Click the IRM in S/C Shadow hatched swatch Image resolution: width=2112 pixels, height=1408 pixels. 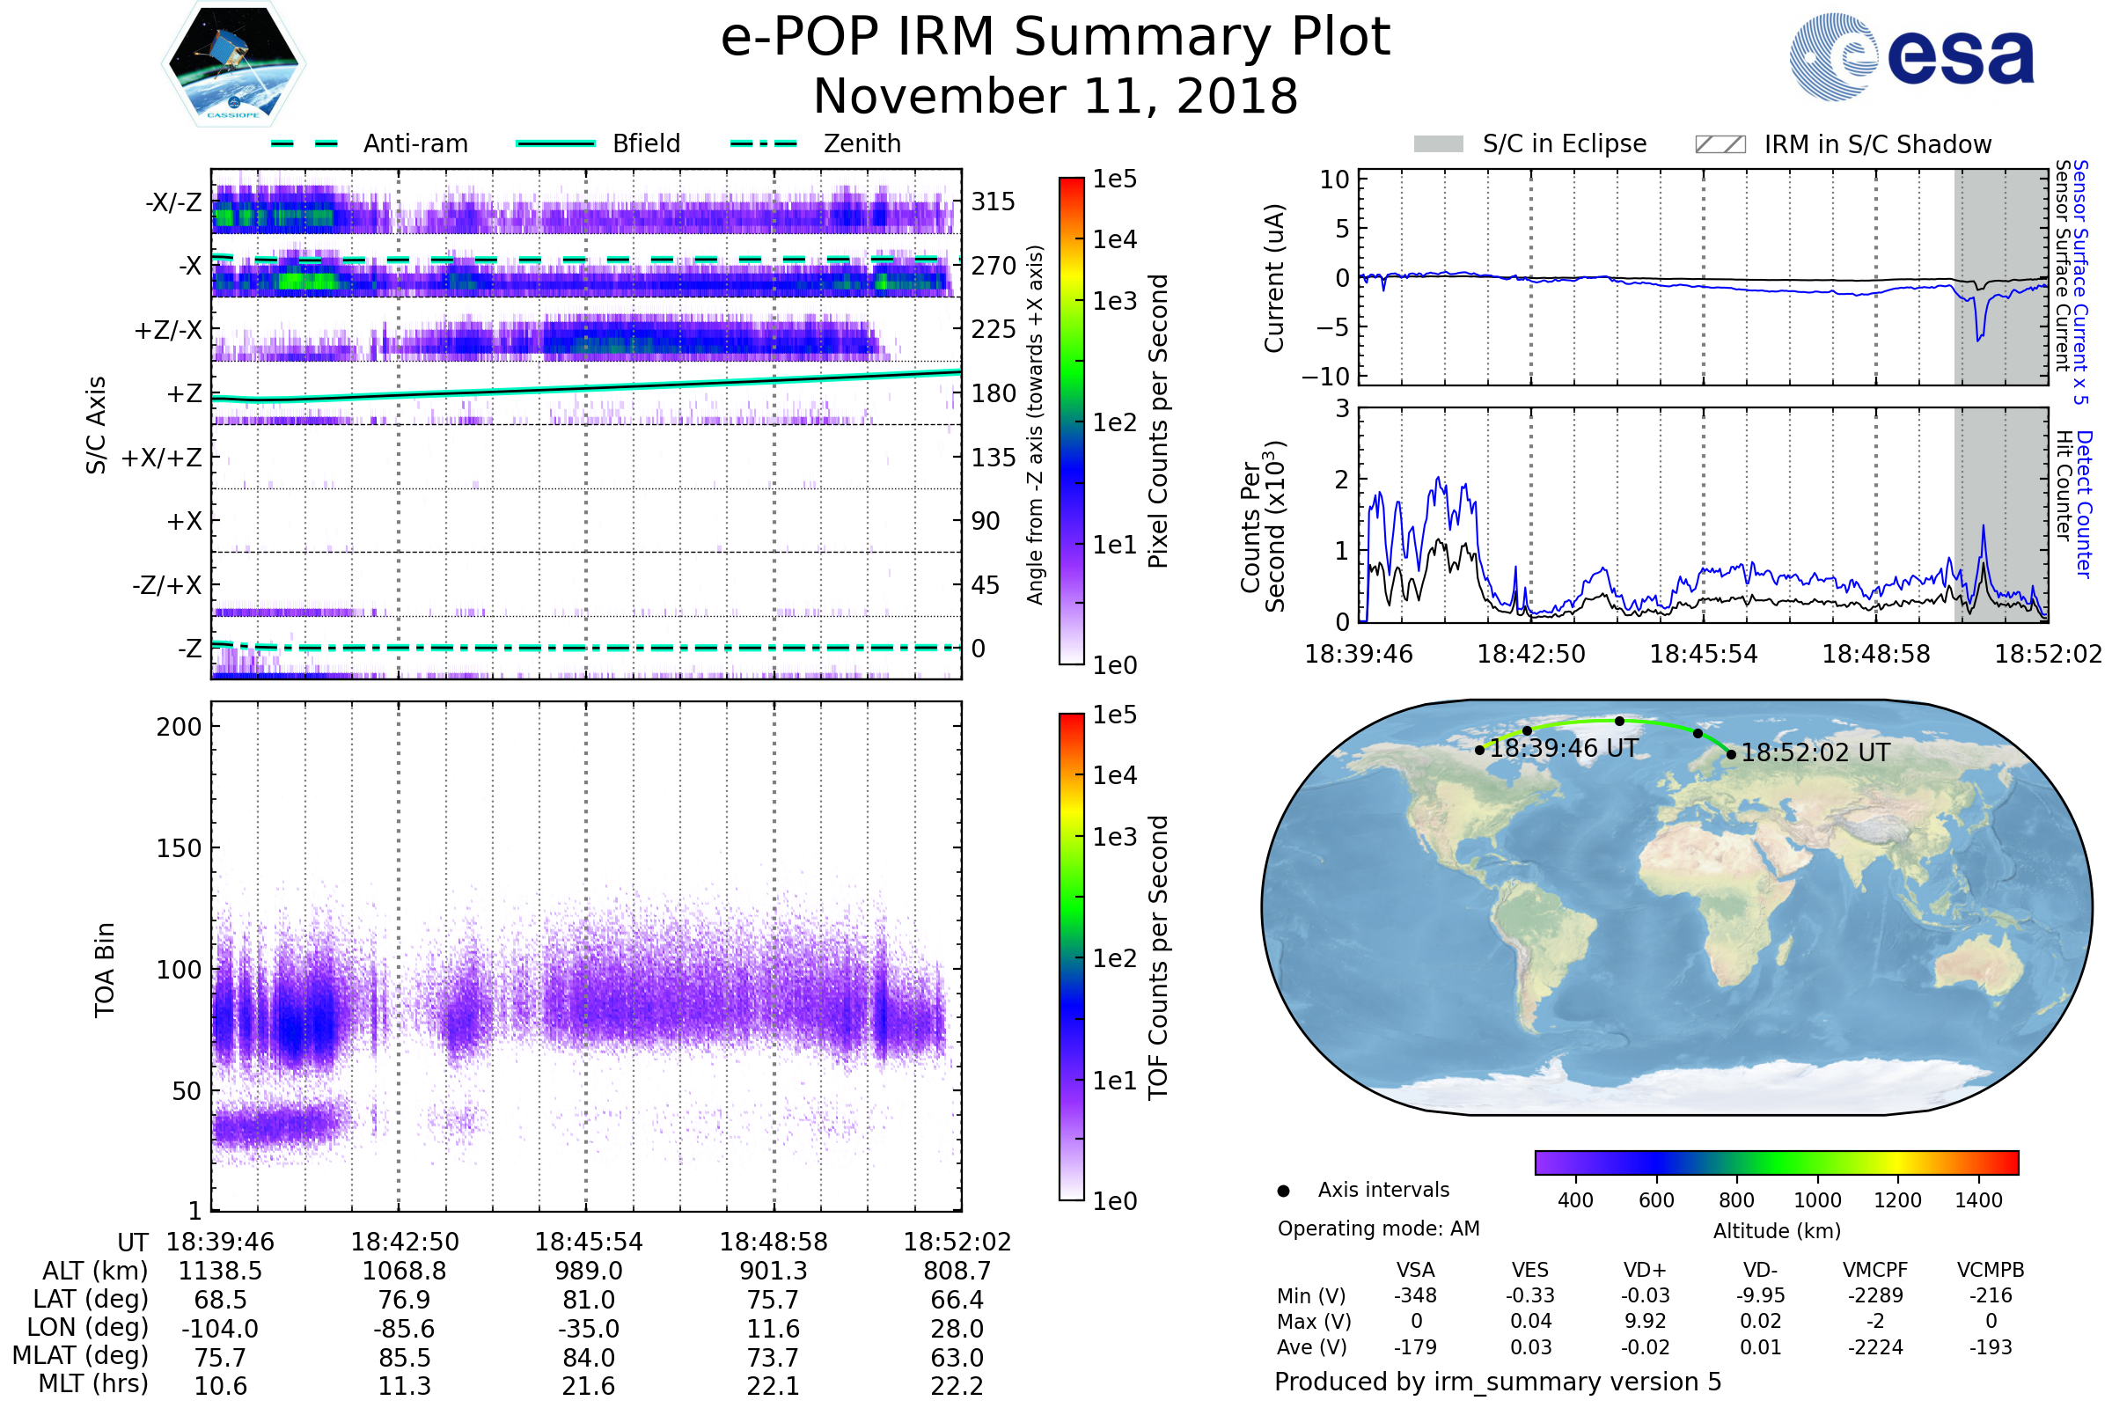(1720, 144)
